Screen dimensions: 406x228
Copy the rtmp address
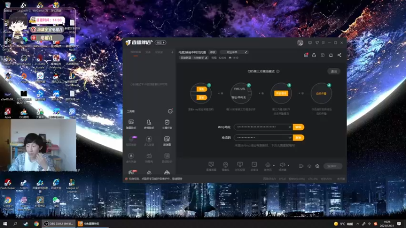pos(298,127)
